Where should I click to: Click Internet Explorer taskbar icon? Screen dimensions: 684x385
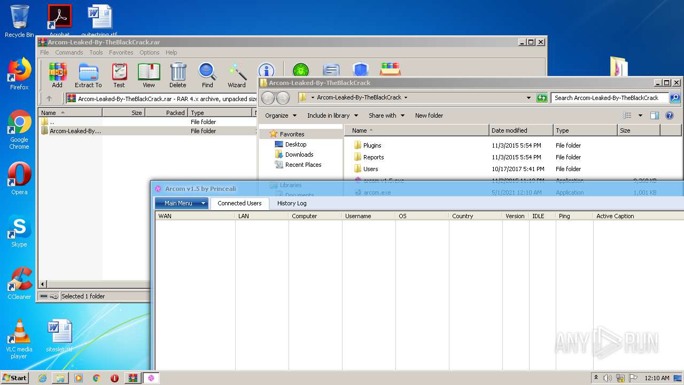[42, 378]
